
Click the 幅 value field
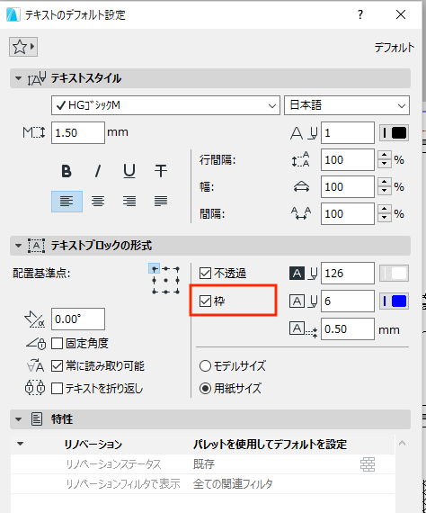click(x=348, y=187)
